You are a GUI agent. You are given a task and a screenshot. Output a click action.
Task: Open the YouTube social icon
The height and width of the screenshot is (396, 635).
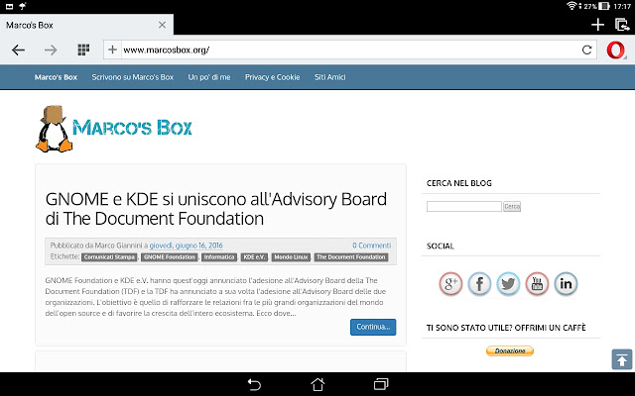click(x=537, y=284)
